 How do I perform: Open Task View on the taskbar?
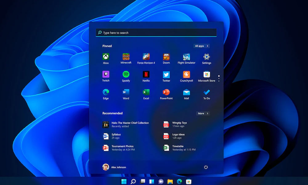tap(143, 181)
